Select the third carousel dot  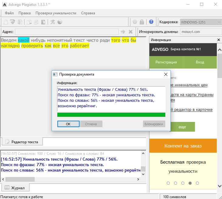click(183, 183)
